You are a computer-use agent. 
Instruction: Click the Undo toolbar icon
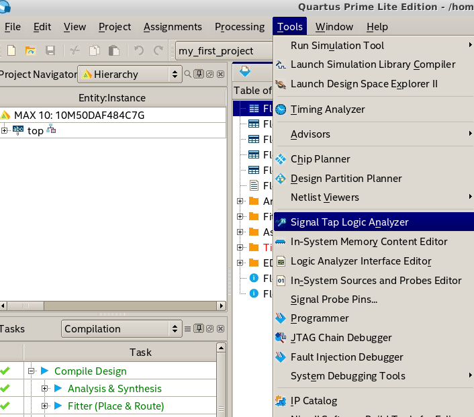[139, 50]
